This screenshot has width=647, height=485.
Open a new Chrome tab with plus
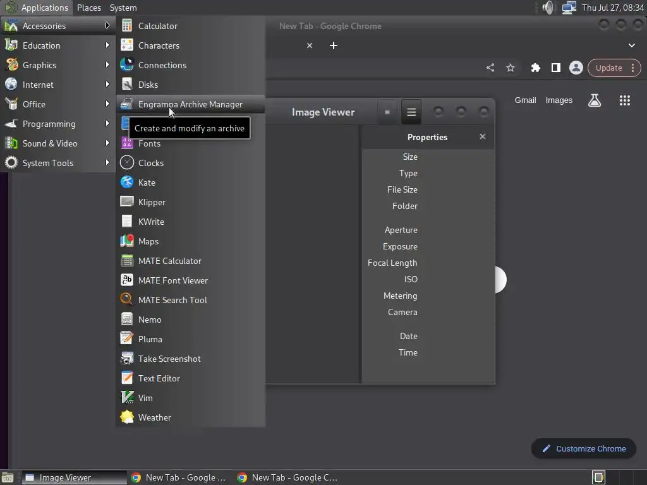[x=334, y=45]
